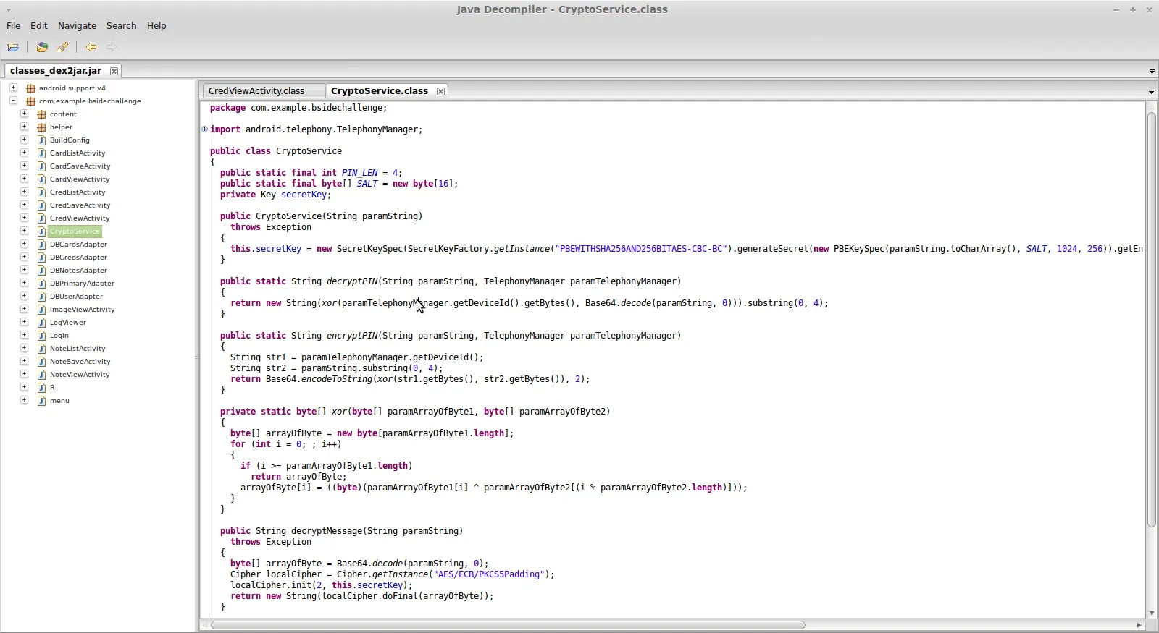Open the jar tab list dropdown arrow

click(x=1151, y=72)
